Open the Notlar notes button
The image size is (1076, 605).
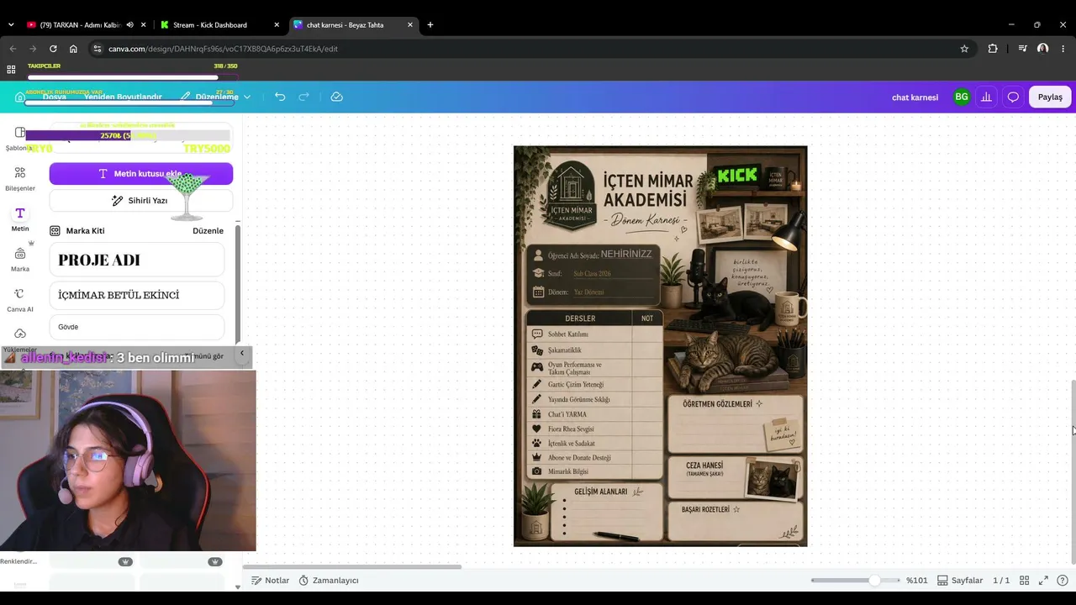click(x=270, y=581)
